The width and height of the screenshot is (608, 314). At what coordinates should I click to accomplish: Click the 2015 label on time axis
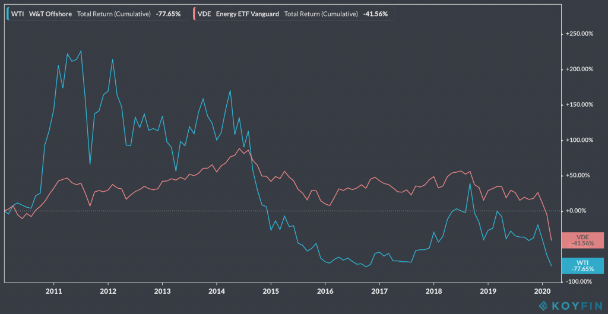tap(271, 290)
